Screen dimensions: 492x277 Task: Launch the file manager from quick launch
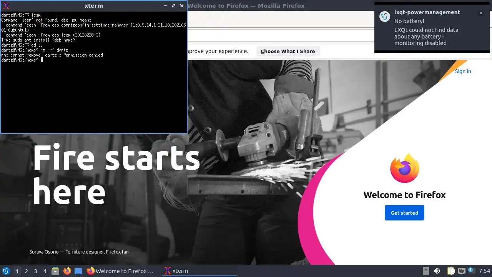pos(55,271)
